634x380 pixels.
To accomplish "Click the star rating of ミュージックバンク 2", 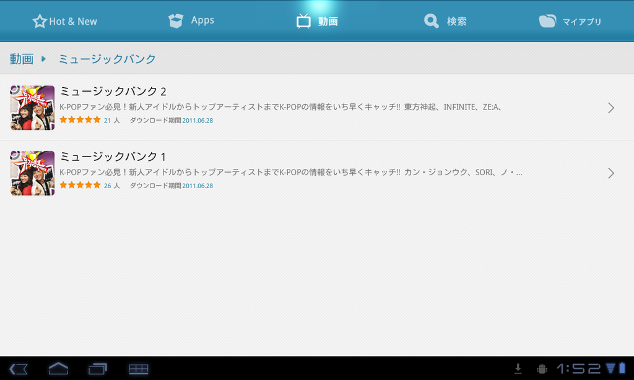I will [x=80, y=119].
